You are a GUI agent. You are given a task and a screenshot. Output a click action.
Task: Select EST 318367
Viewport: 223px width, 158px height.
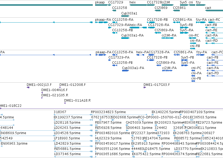(72, 115)
